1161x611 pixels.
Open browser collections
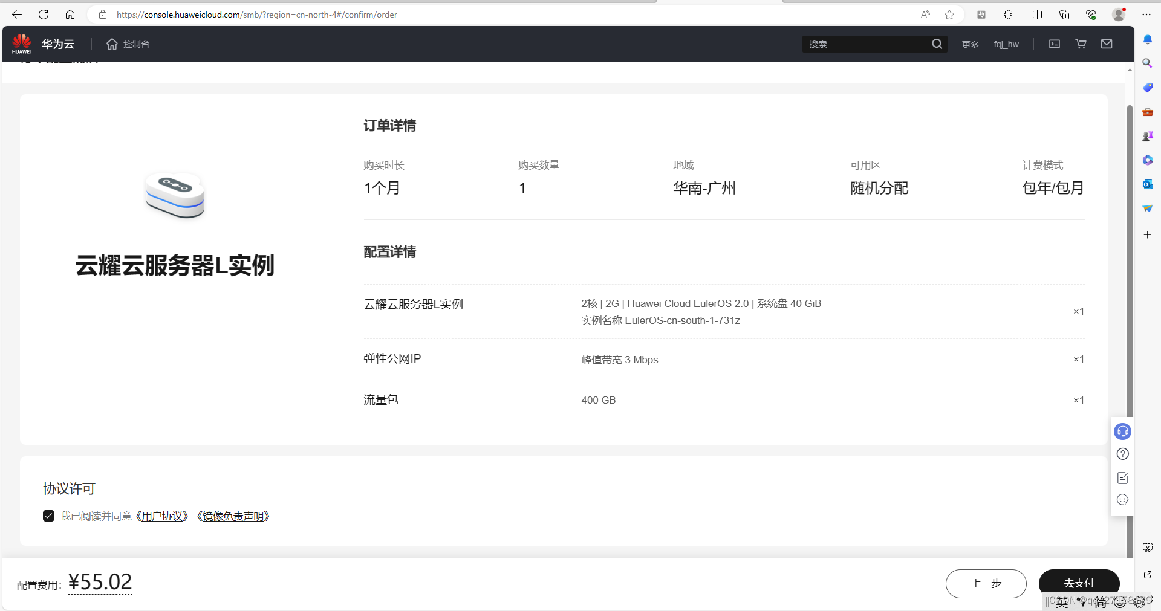coord(1064,15)
